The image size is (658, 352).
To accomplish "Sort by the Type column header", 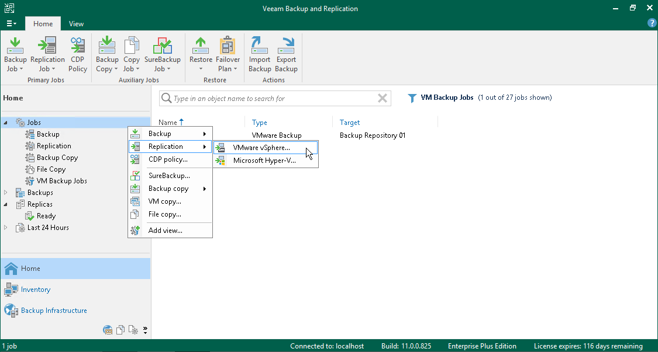I will (260, 123).
